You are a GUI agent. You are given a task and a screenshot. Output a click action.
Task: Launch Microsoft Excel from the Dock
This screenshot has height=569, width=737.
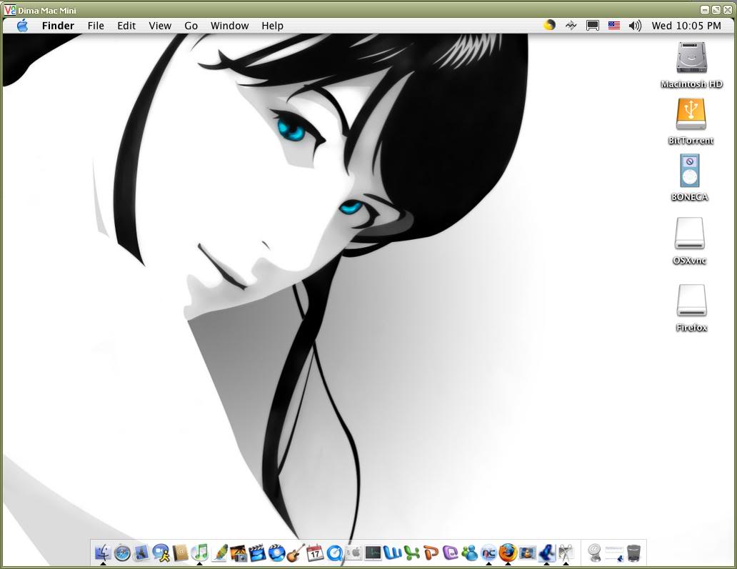tap(412, 553)
